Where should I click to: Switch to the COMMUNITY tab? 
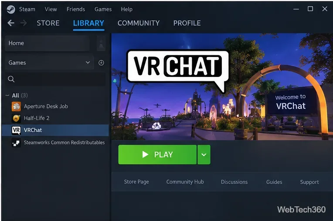(x=139, y=23)
